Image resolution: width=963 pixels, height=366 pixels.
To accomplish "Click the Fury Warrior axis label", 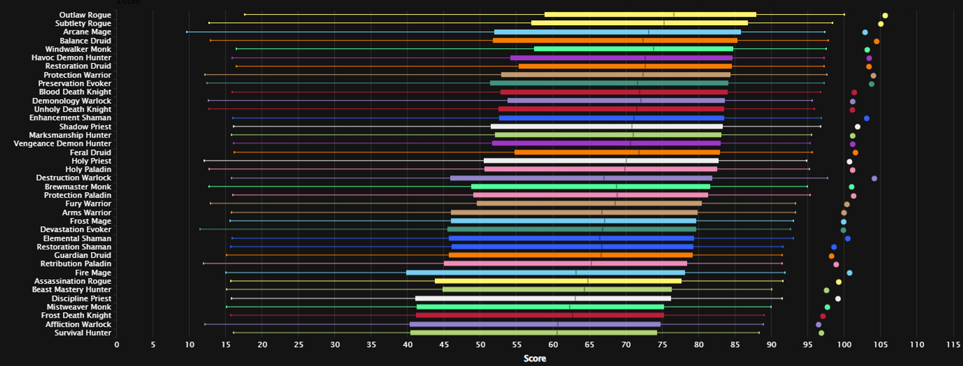I will tap(88, 204).
